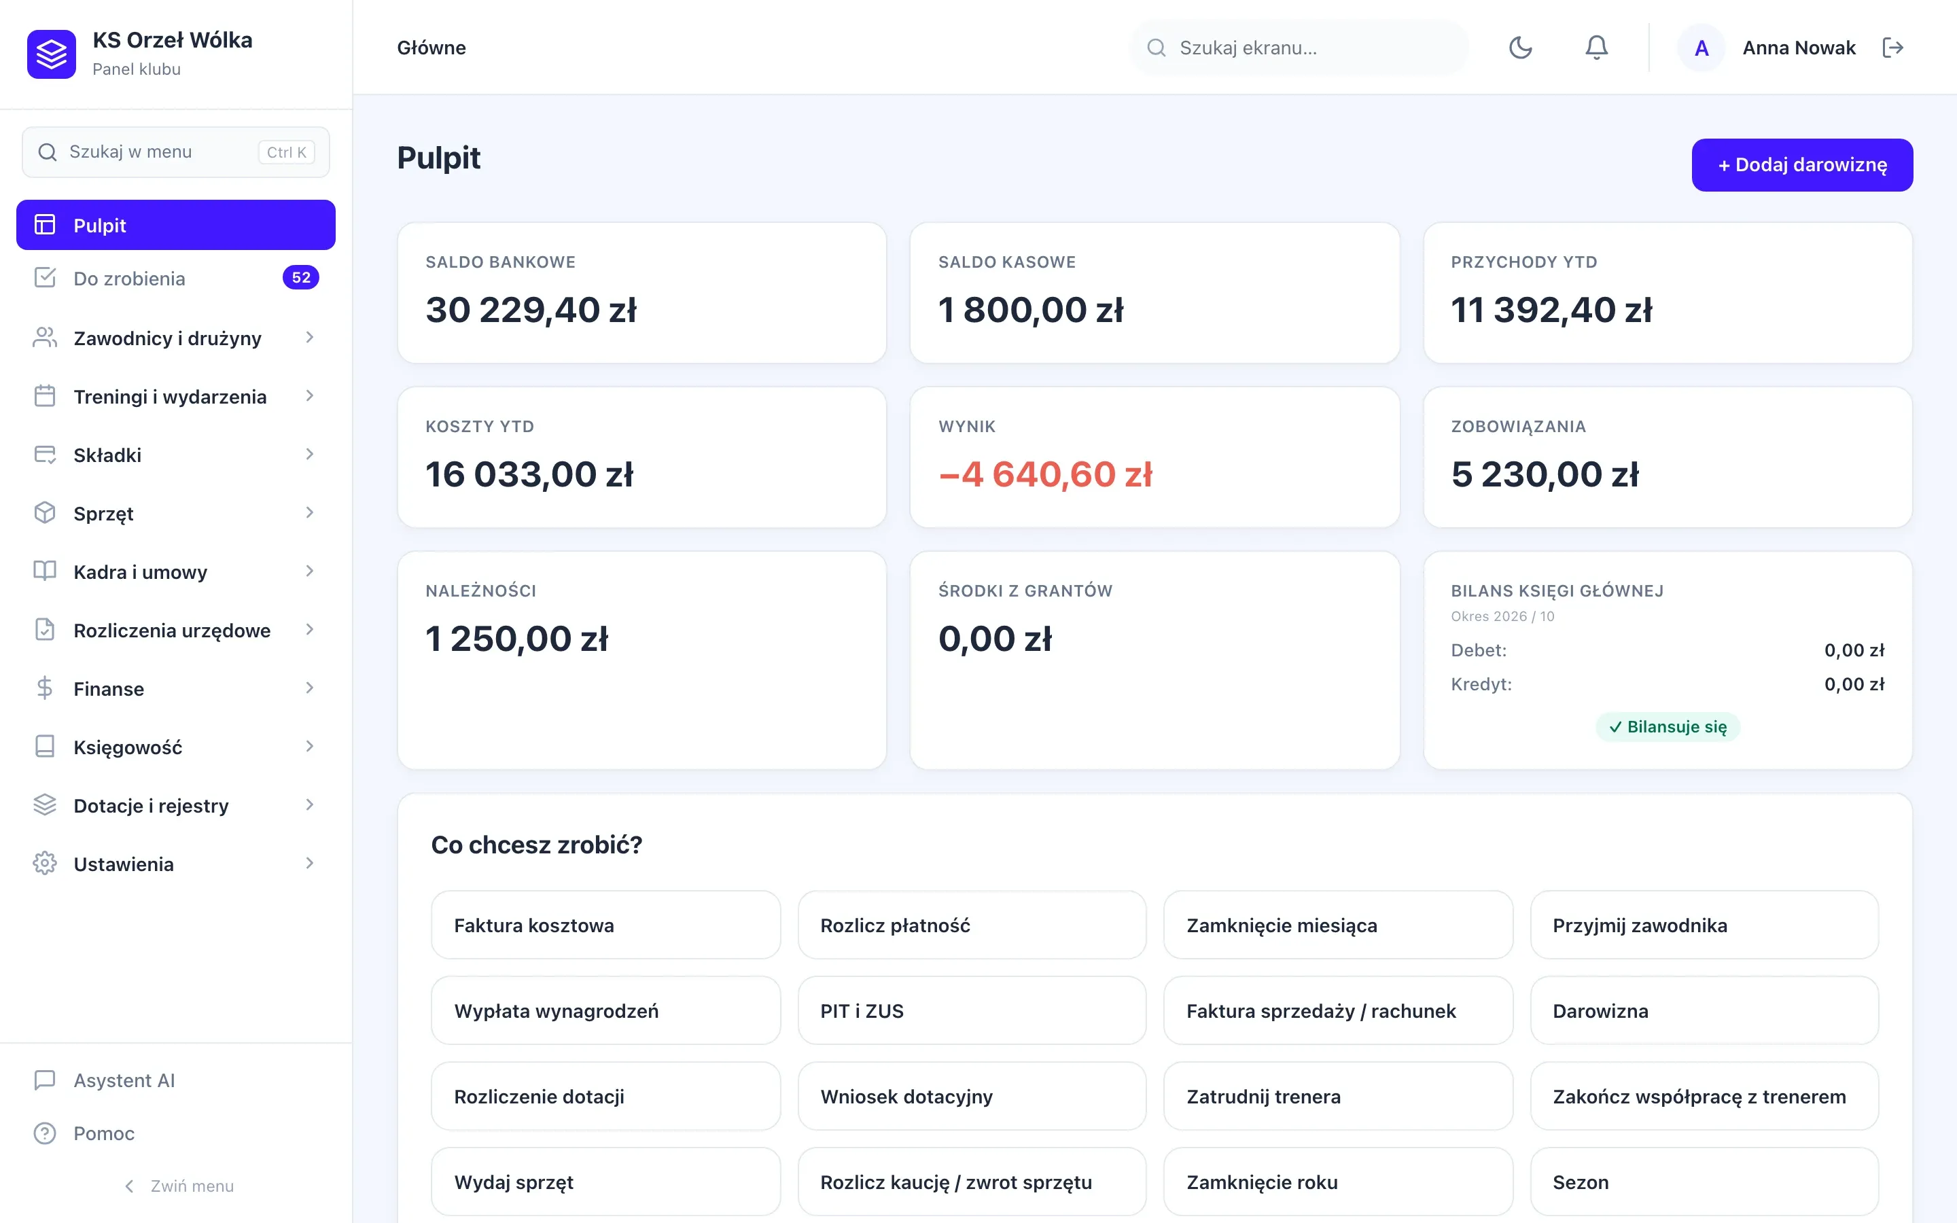The width and height of the screenshot is (1957, 1223).
Task: Focus the Szukaj ekranu search field
Action: [x=1299, y=48]
